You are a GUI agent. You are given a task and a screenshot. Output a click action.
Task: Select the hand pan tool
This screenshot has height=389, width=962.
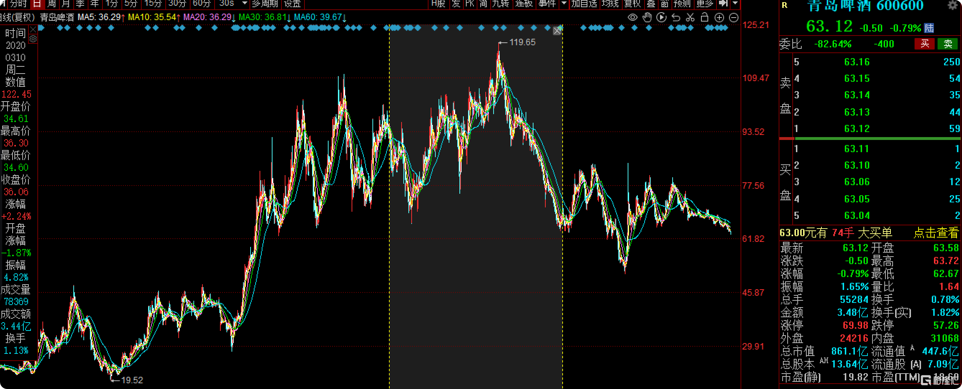(647, 18)
